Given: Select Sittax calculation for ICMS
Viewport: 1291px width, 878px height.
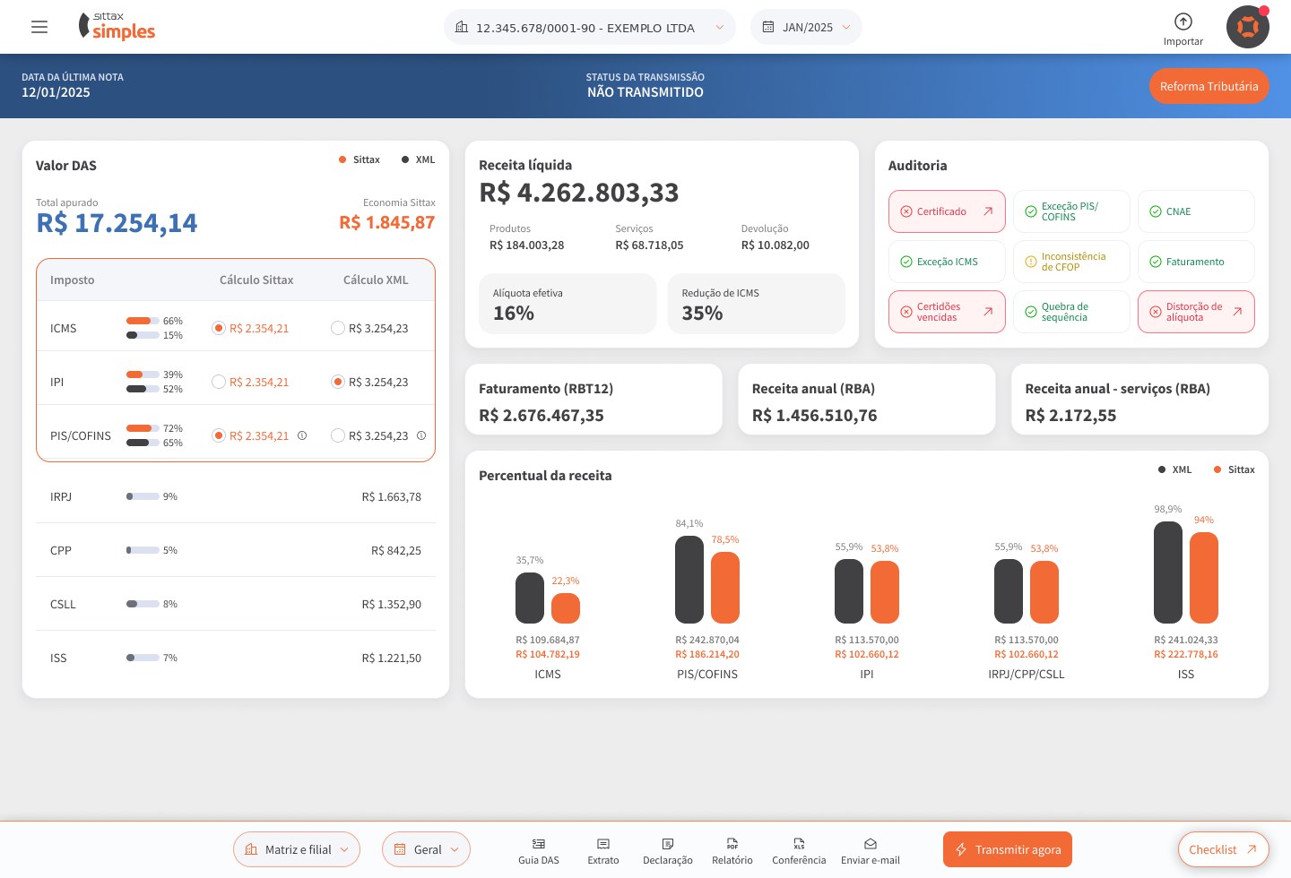Looking at the screenshot, I should (218, 328).
